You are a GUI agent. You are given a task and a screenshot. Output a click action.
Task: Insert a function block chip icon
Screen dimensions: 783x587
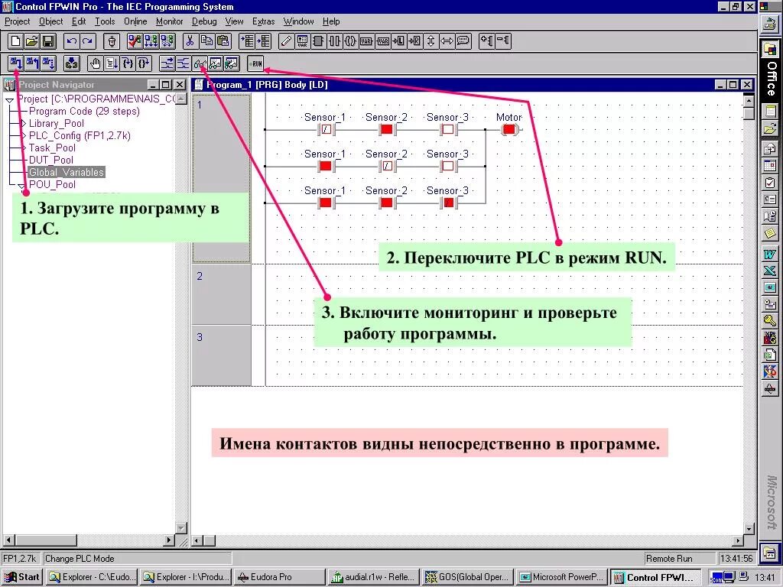(318, 41)
